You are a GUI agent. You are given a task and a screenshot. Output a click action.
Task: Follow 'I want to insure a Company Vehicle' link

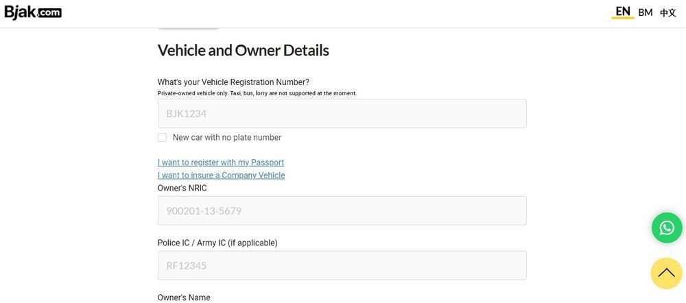[x=221, y=175]
